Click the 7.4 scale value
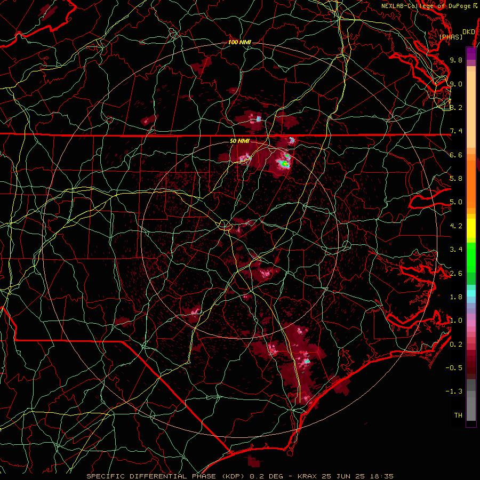 456,131
